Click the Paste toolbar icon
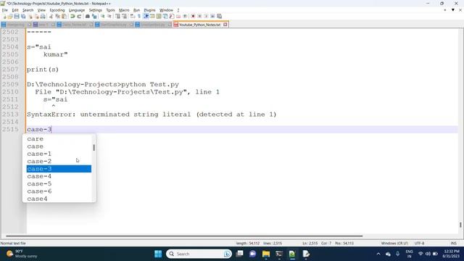 (x=64, y=16)
